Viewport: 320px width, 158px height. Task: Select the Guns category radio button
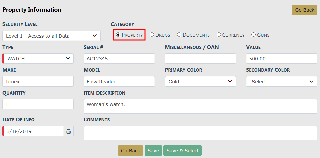point(253,35)
